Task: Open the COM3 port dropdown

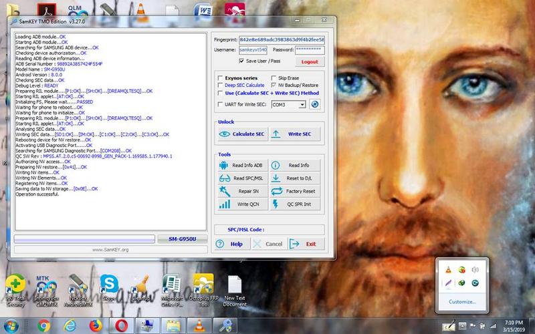Action: click(302, 105)
